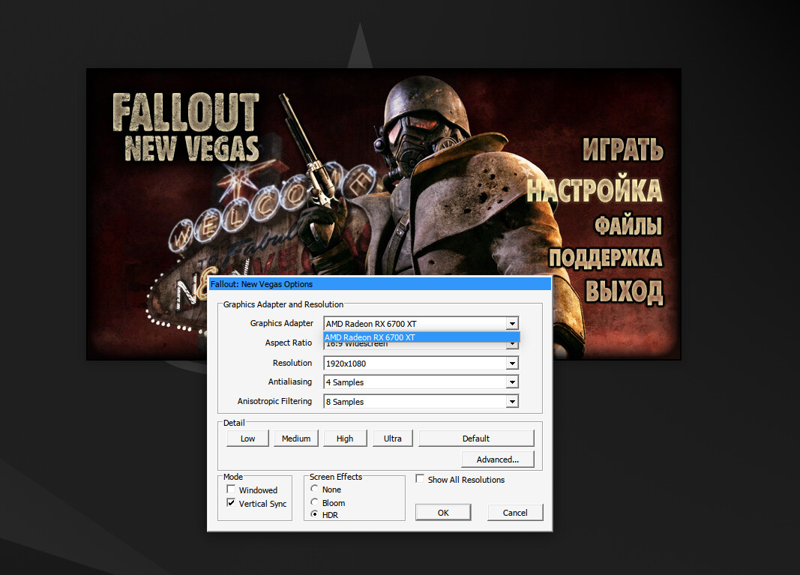
Task: Click ВЫХОД to exit the launcher
Action: (624, 291)
